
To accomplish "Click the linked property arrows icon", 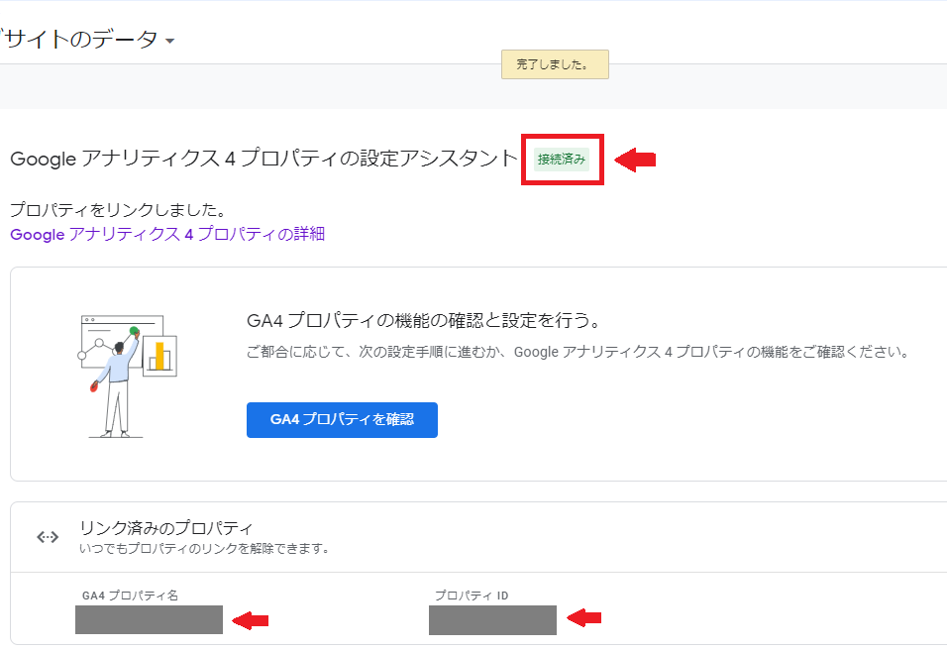I will pyautogui.click(x=48, y=537).
